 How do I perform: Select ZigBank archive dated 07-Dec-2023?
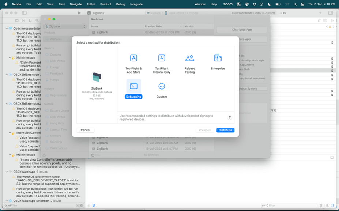tap(151, 33)
